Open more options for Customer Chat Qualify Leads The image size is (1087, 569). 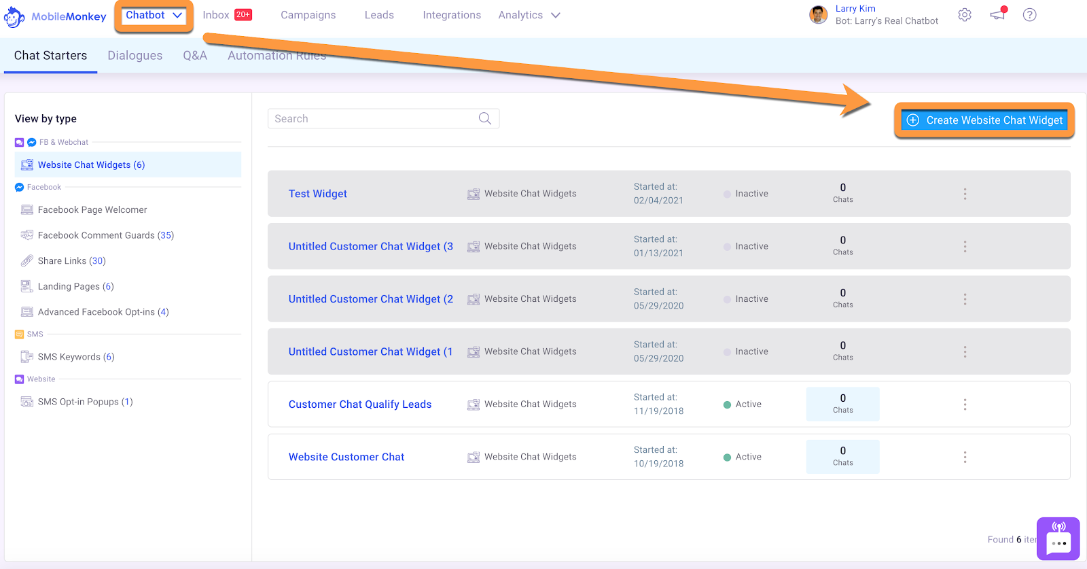tap(965, 404)
